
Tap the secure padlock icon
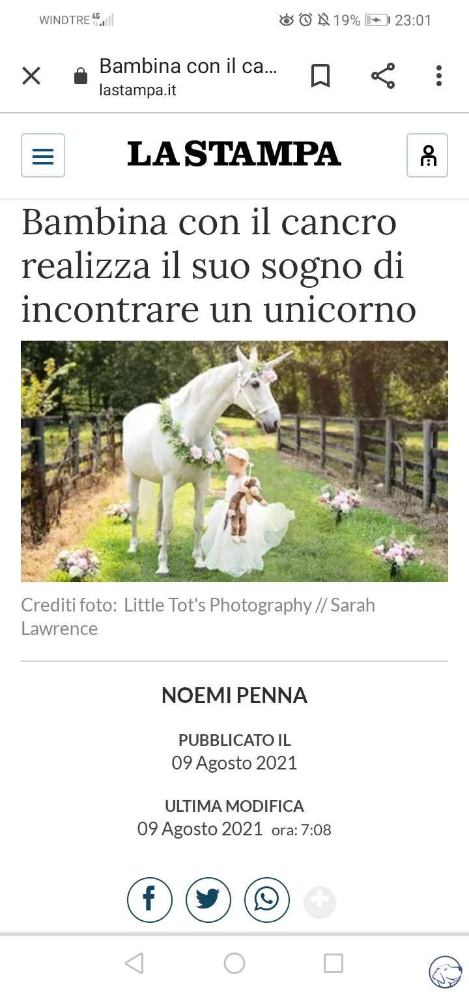(x=81, y=76)
